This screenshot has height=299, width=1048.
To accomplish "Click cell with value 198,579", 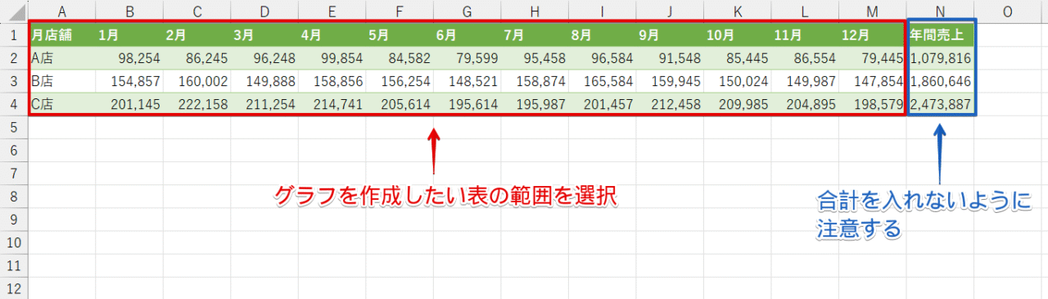I will pyautogui.click(x=873, y=104).
